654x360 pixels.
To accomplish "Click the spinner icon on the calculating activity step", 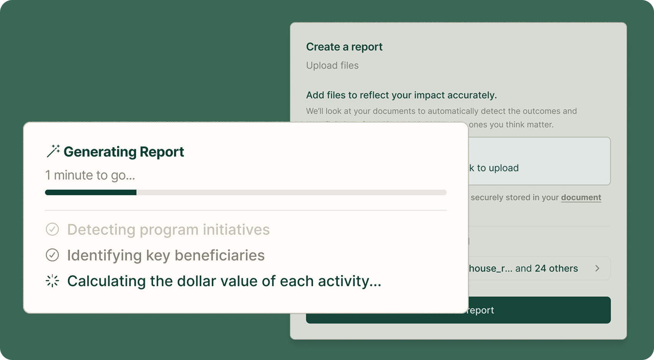I will [52, 281].
